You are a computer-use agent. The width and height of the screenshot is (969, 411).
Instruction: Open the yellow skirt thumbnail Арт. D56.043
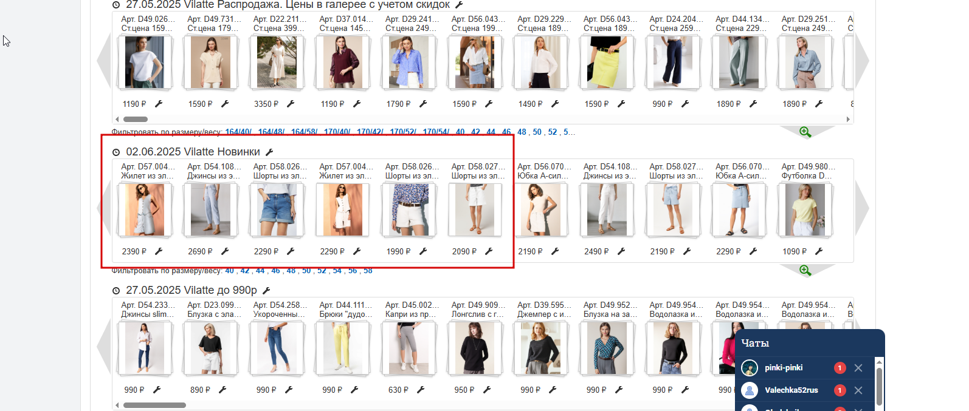pyautogui.click(x=607, y=63)
